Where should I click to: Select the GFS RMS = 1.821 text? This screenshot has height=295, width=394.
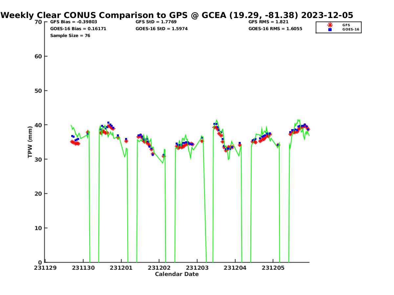(x=269, y=22)
